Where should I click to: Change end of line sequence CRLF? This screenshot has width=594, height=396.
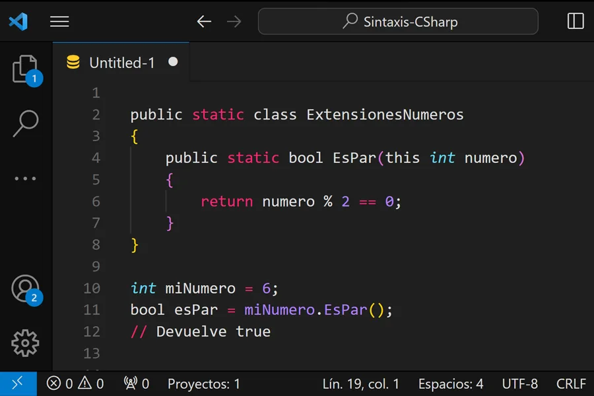(571, 384)
